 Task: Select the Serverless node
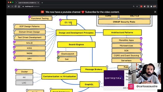[126, 61]
